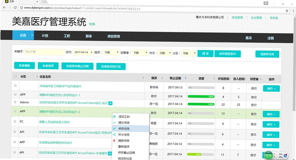Click the 搜索 button
The height and width of the screenshot is (160, 296).
tap(205, 53)
